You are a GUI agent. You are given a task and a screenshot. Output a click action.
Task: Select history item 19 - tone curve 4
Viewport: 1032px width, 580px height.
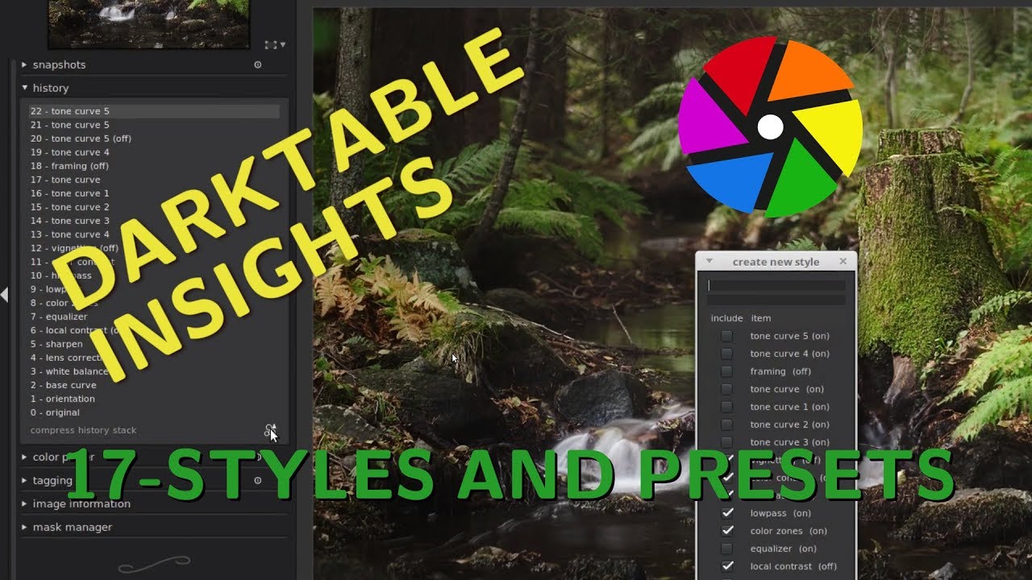point(154,152)
